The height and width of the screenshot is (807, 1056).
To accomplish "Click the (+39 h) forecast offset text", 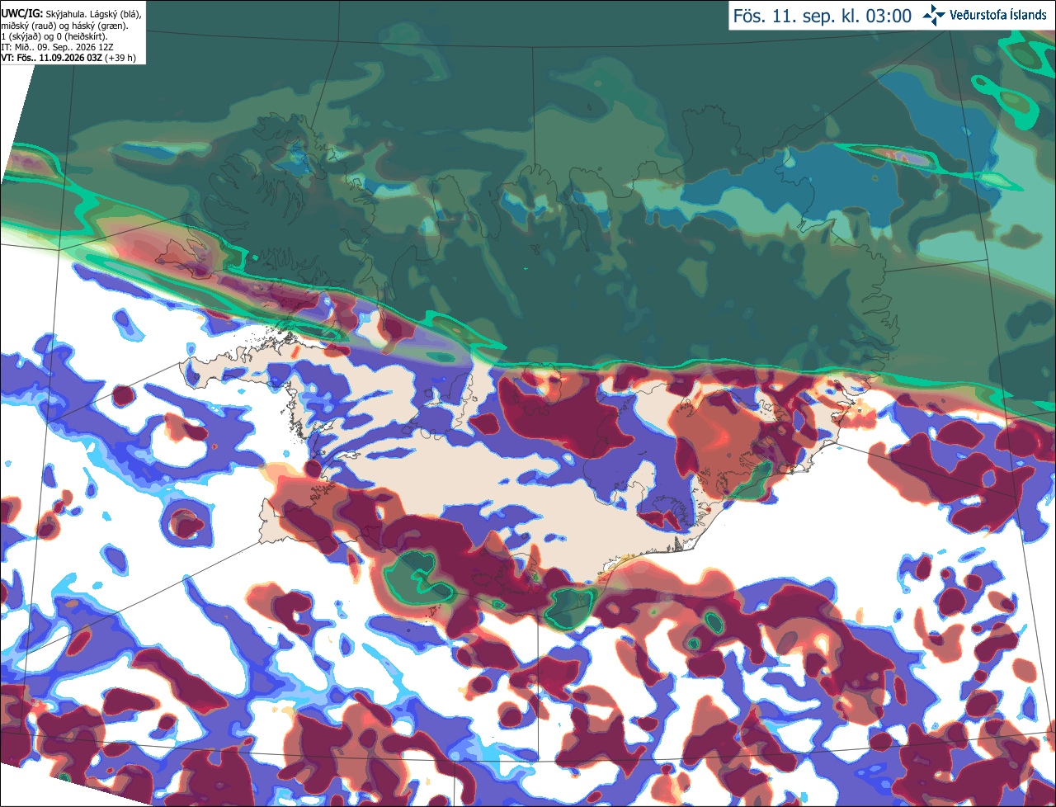I will tap(120, 58).
